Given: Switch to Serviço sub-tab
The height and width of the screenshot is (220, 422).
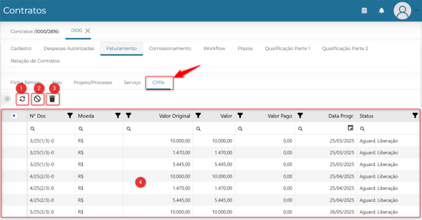Looking at the screenshot, I should (x=132, y=82).
